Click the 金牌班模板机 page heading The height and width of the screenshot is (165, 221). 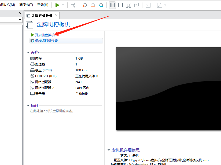pos(53,24)
